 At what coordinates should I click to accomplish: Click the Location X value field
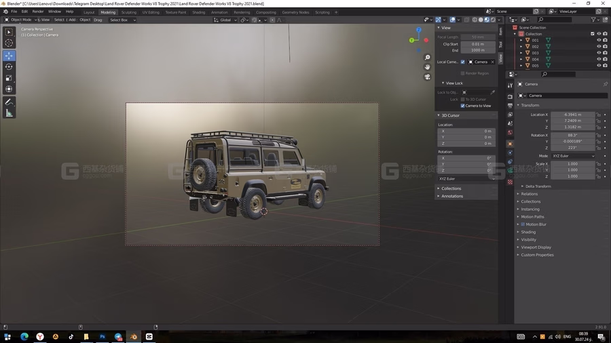click(x=573, y=115)
